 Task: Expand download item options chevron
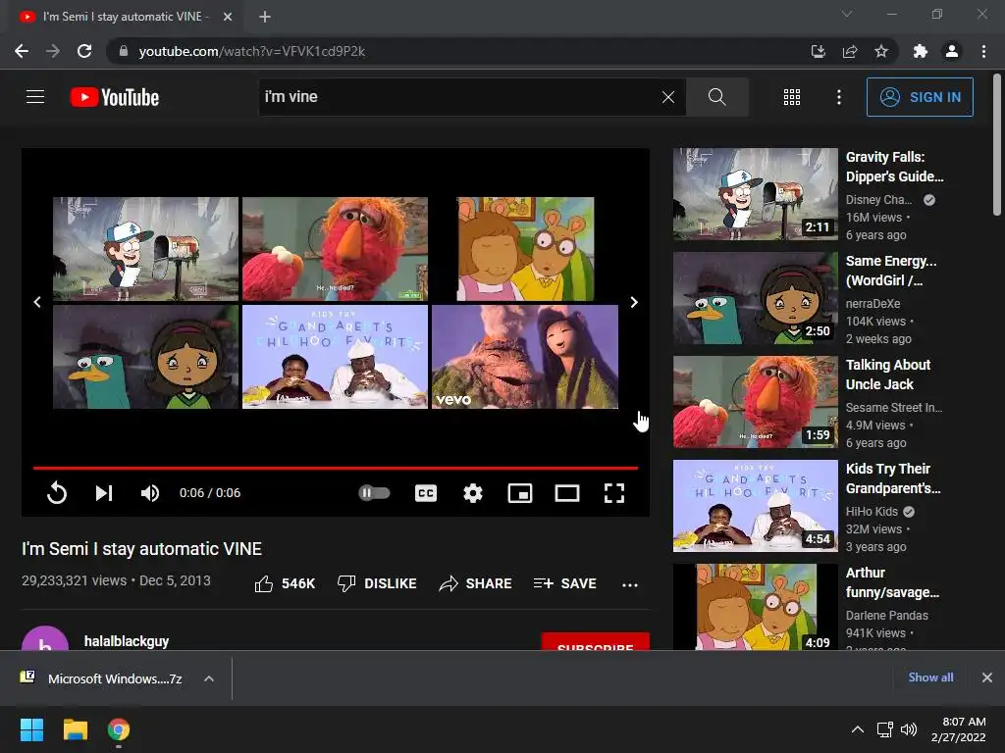(x=209, y=678)
